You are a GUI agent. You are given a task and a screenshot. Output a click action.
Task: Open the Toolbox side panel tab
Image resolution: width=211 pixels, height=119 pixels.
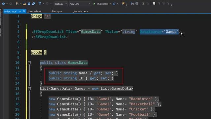1,32
